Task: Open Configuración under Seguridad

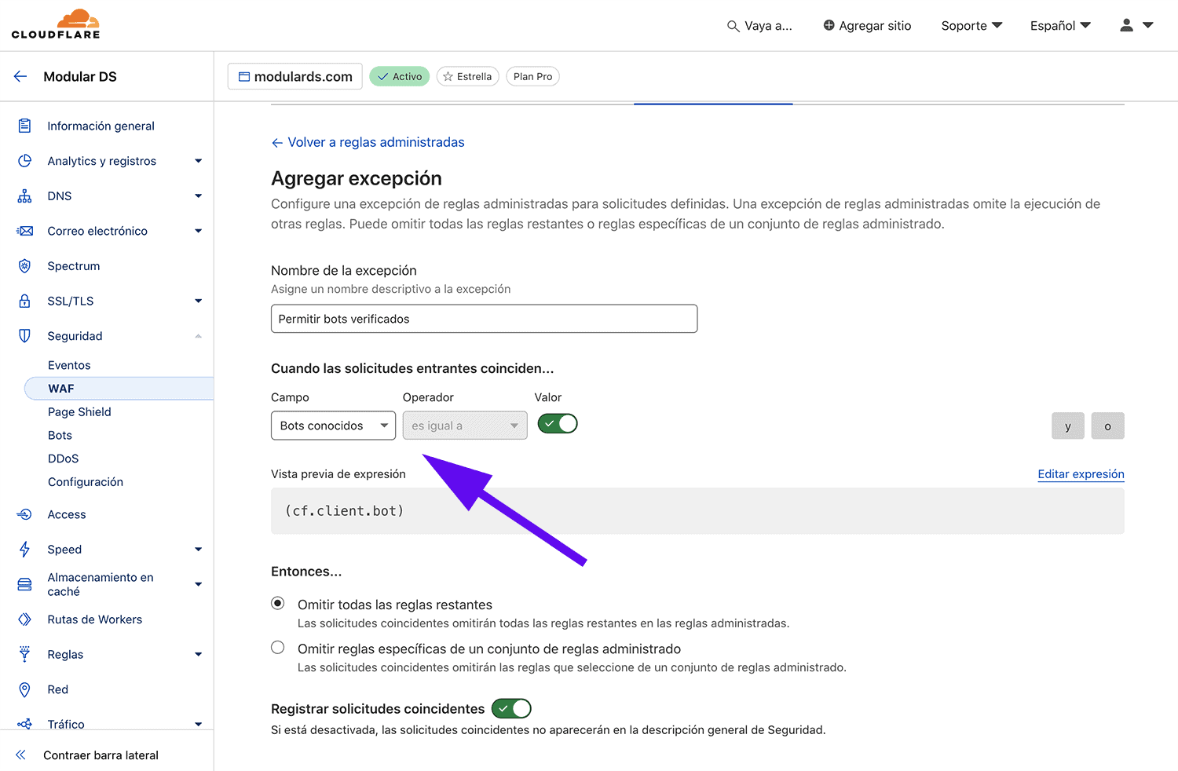Action: (86, 482)
